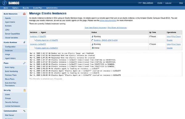This screenshot has width=185, height=119.
Task: Open Global Permissions
Action: (13, 106)
